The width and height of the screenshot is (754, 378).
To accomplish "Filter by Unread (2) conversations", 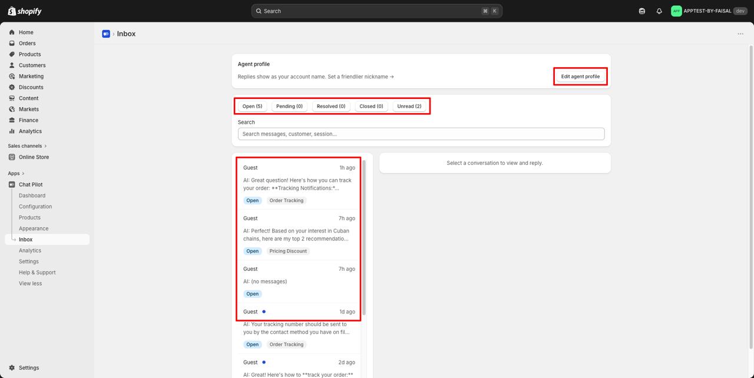I will pos(409,107).
